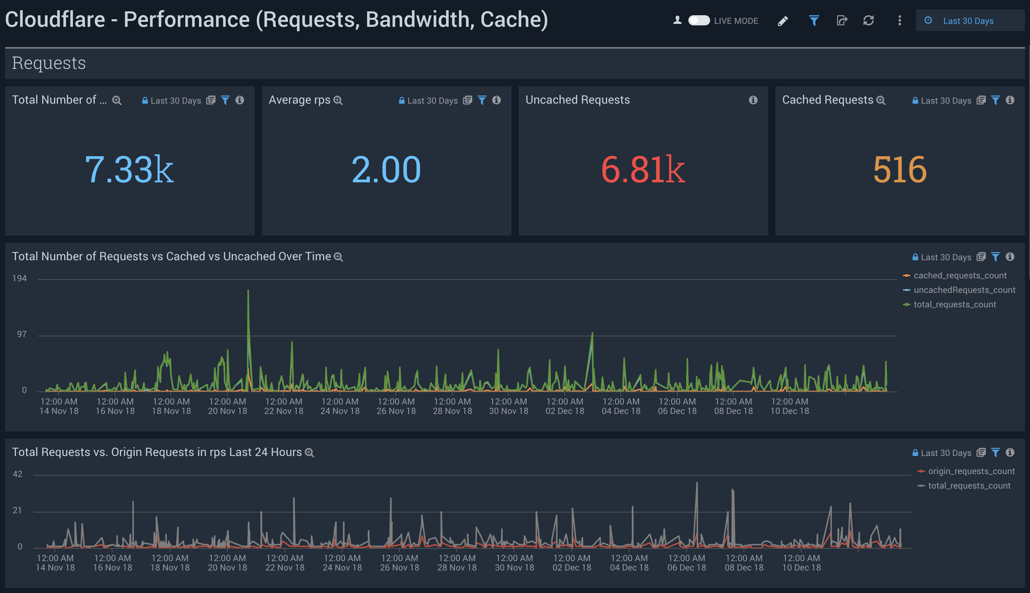
Task: Click the Requests section header
Action: click(x=49, y=63)
